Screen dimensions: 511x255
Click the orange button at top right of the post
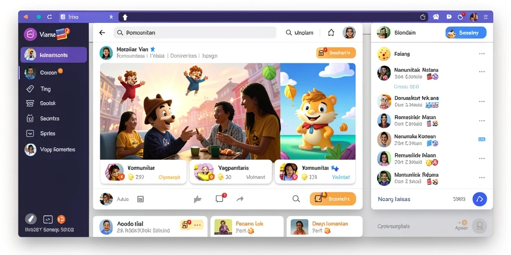pos(336,53)
